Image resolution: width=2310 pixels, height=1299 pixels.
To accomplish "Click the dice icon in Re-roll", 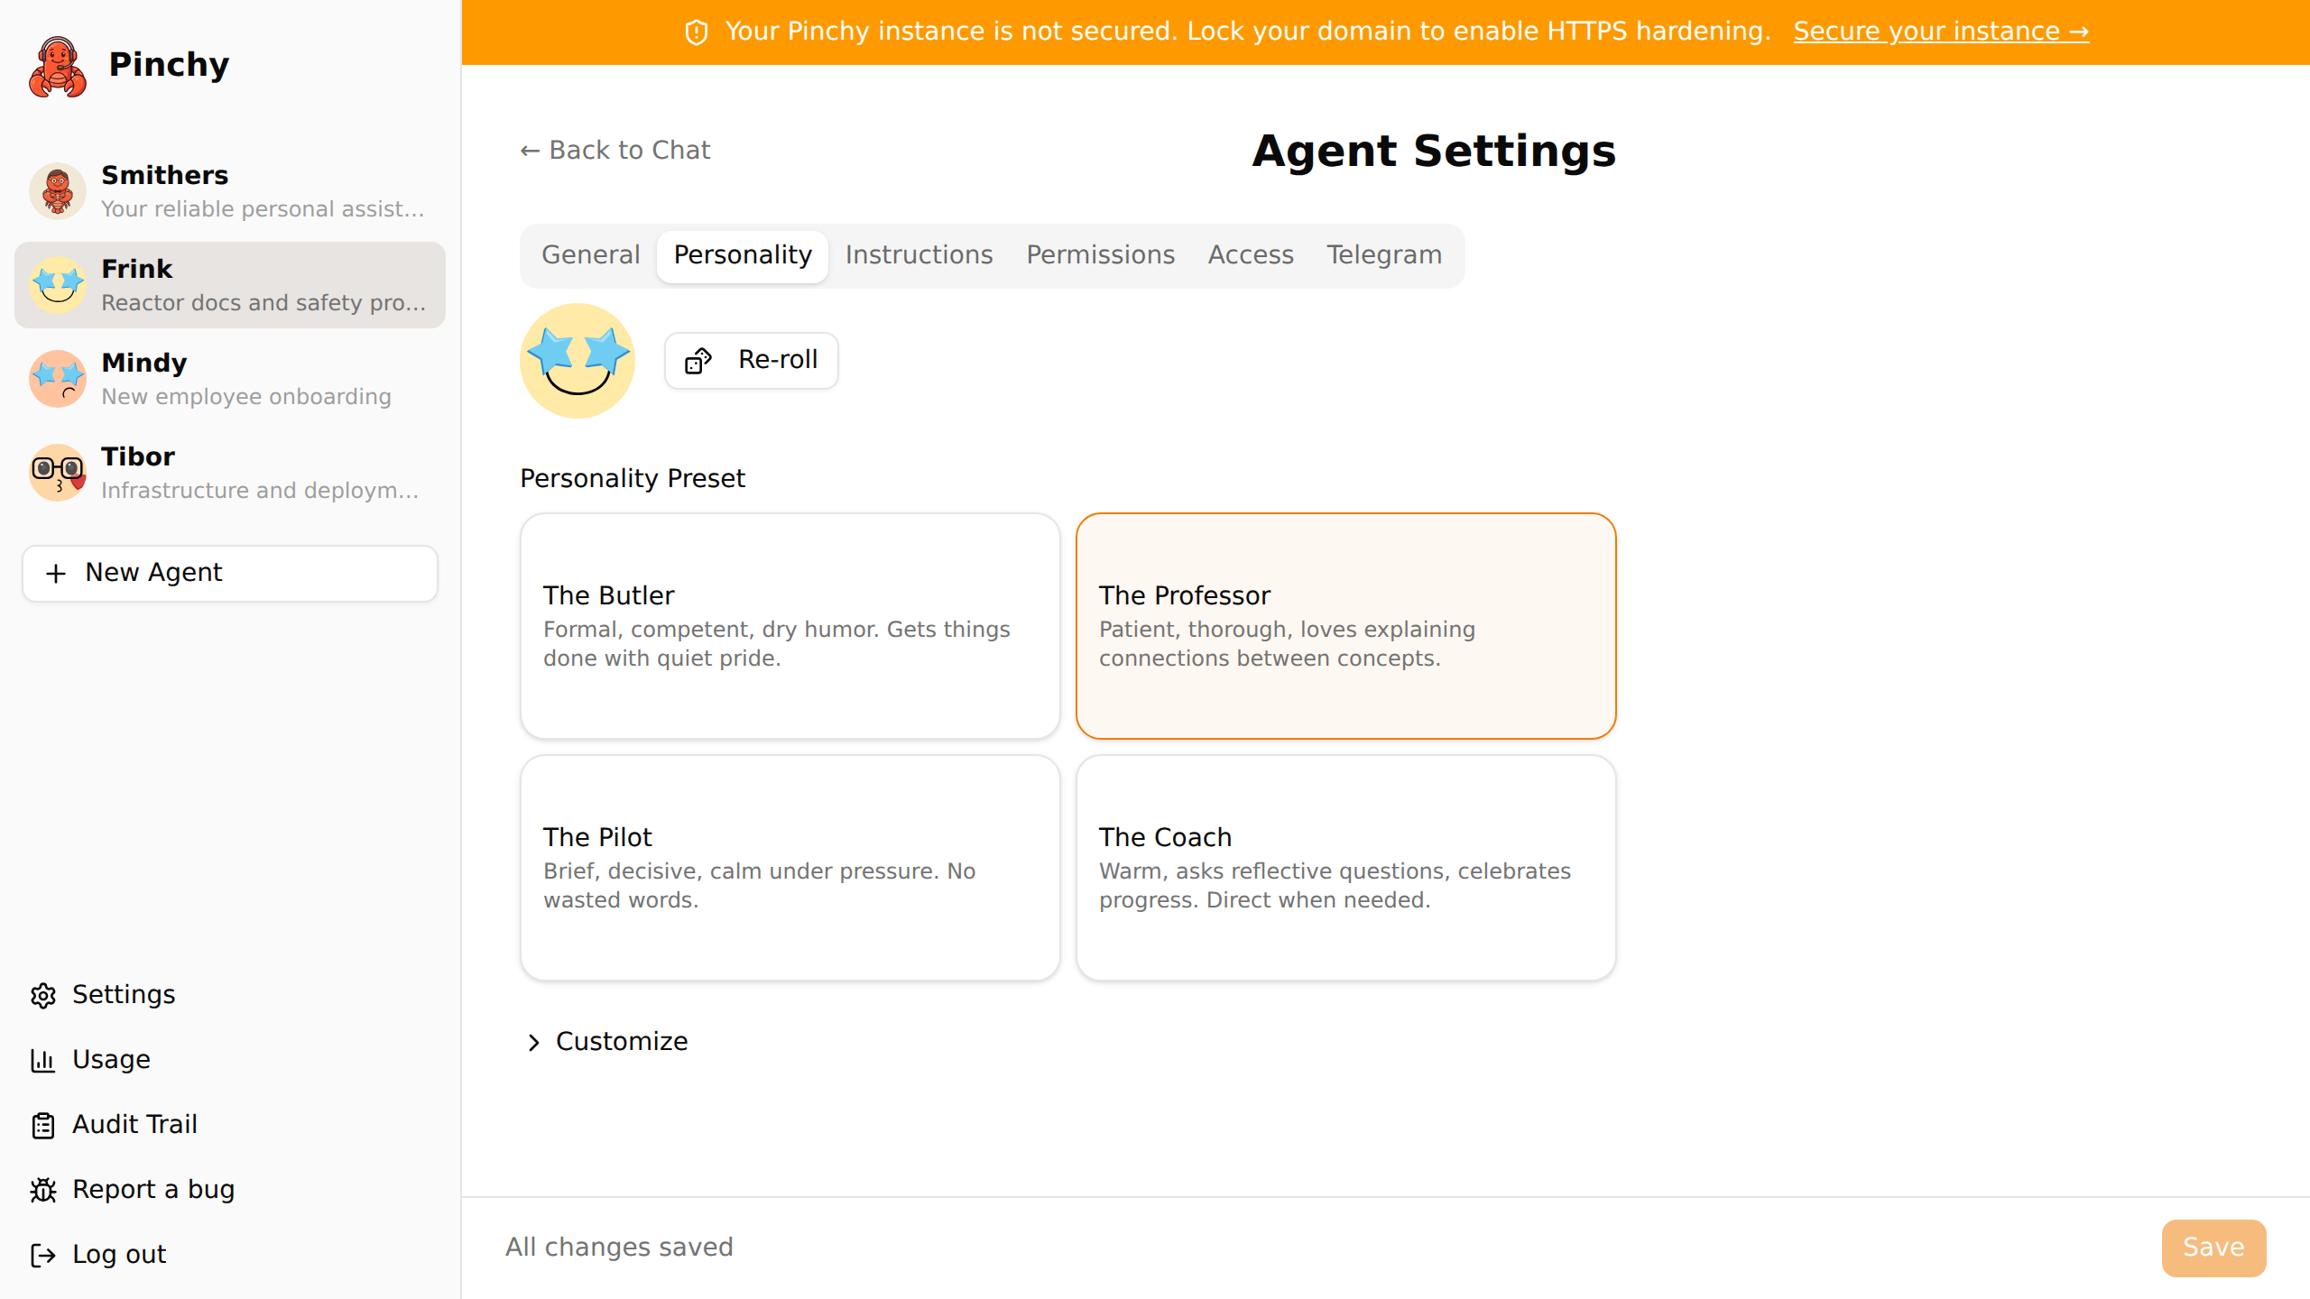I will tap(698, 361).
